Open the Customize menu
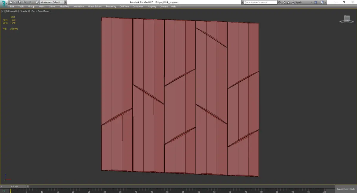Viewport: 357px width, 193px height. [138, 7]
